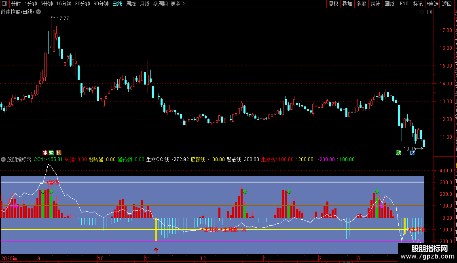Click the green 跌 event marker
Viewport: 457px width, 263px height.
coord(398,153)
